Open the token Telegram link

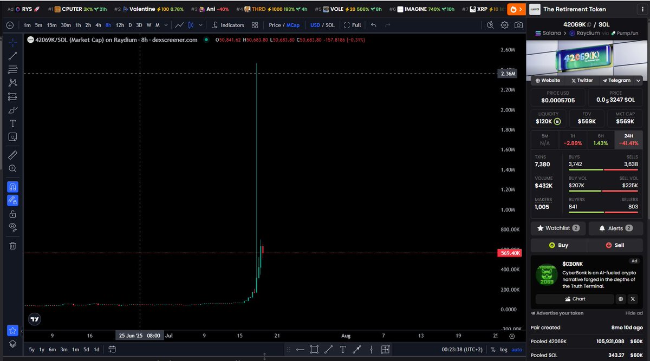click(616, 80)
